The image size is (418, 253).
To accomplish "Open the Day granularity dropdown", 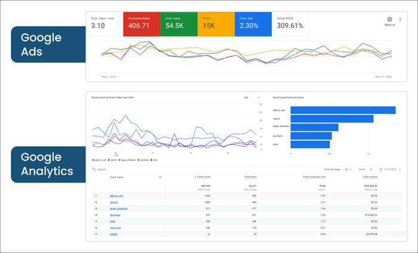I will [251, 97].
